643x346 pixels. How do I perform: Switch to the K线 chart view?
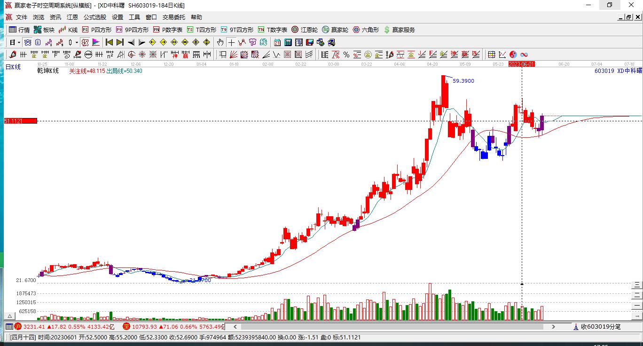coord(68,30)
